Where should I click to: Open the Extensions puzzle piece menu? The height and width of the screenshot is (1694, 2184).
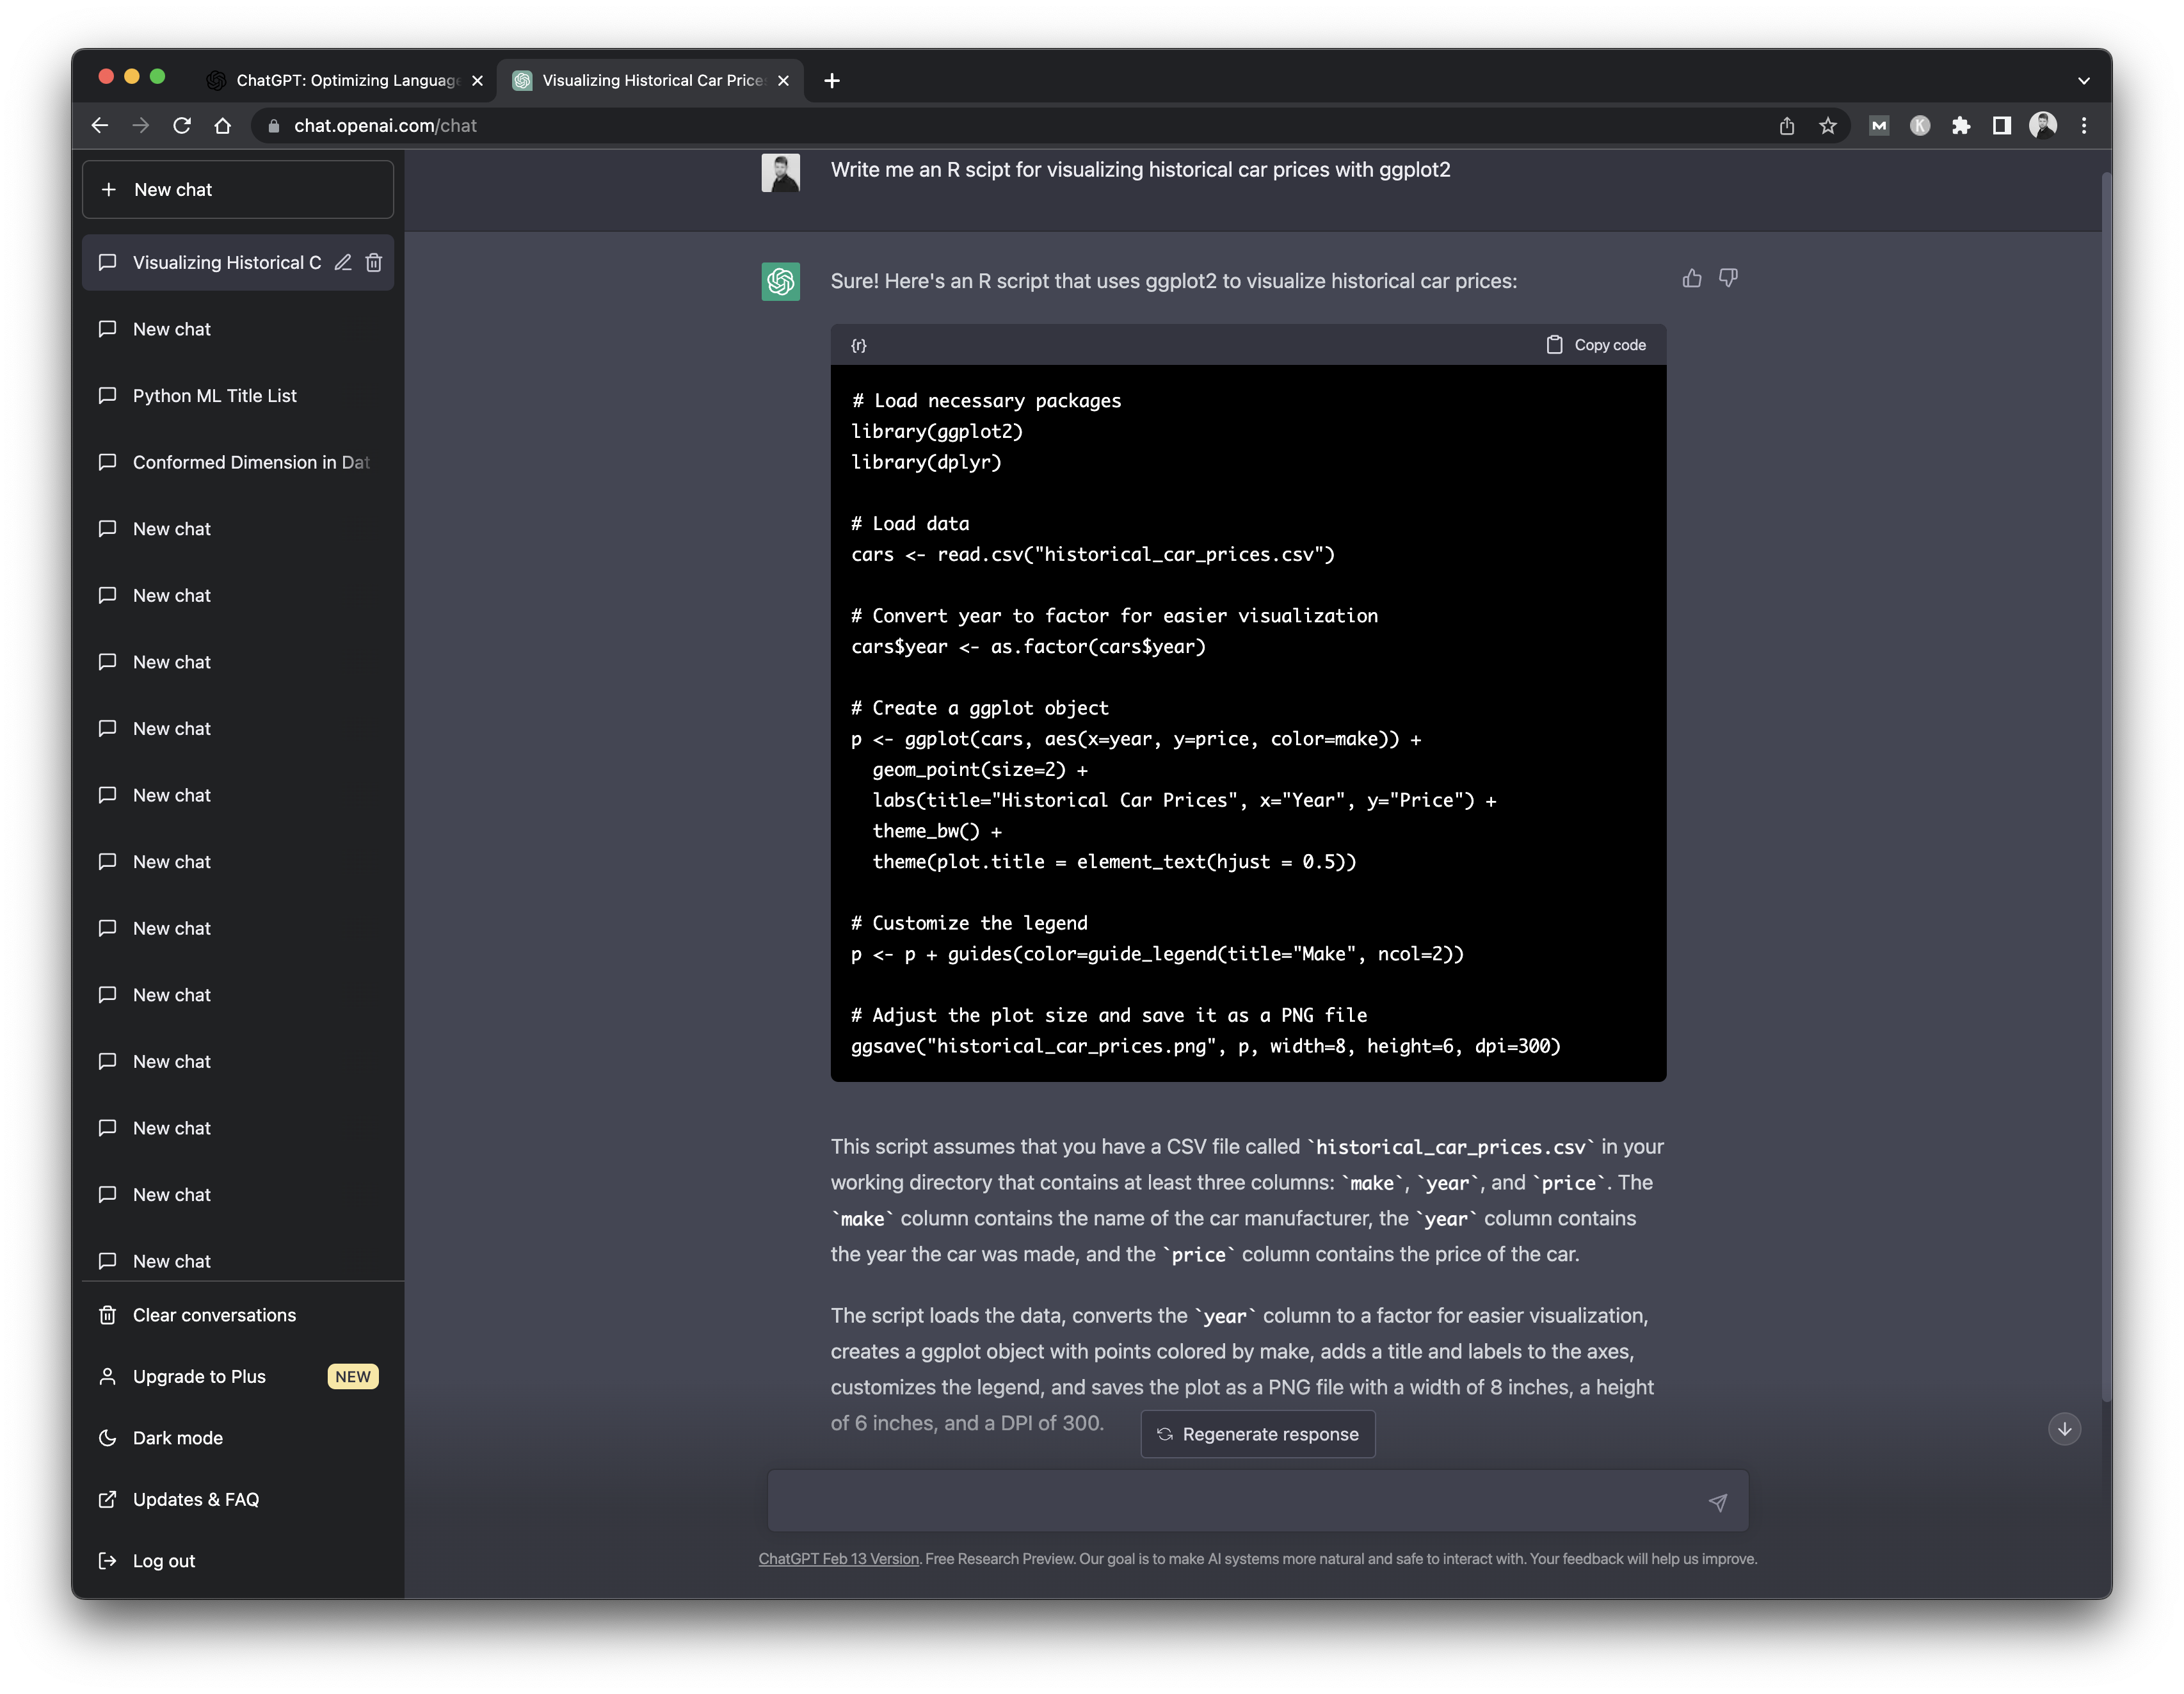[1961, 126]
